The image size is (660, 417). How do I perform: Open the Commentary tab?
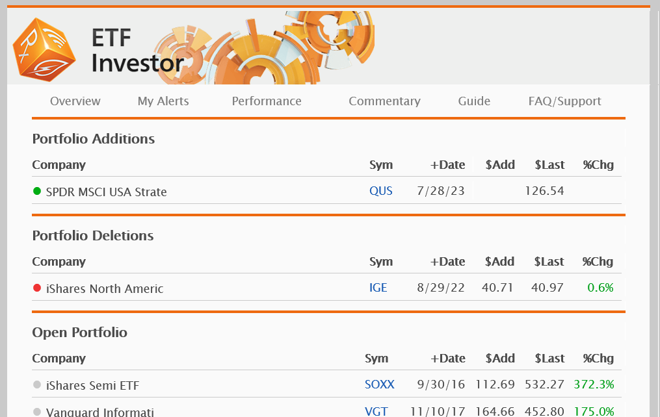[x=385, y=101]
